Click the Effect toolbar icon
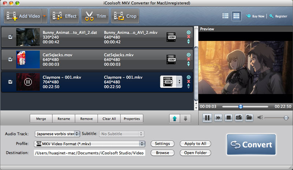The width and height of the screenshot is (293, 170). [64, 16]
